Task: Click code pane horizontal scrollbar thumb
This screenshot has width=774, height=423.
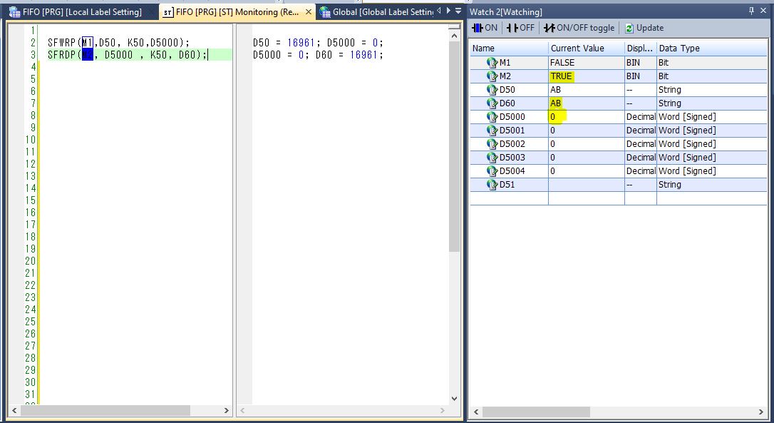Action: (106, 411)
